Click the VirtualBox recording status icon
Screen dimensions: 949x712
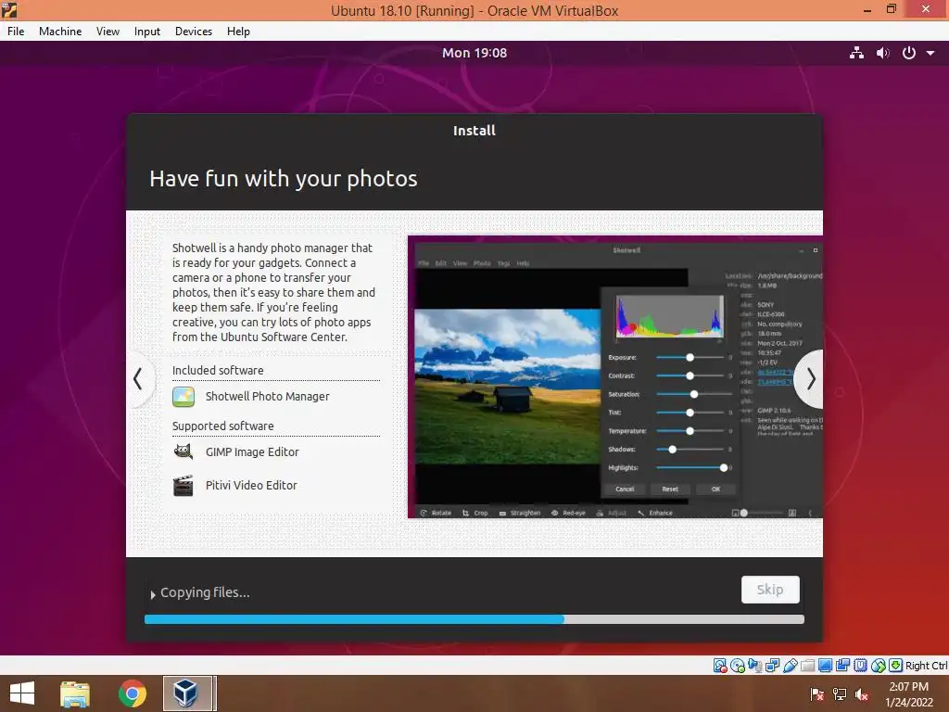(842, 666)
